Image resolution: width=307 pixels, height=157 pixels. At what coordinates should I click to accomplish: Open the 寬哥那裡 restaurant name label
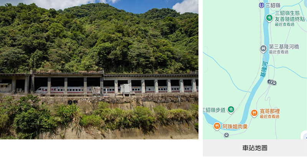click(x=270, y=111)
